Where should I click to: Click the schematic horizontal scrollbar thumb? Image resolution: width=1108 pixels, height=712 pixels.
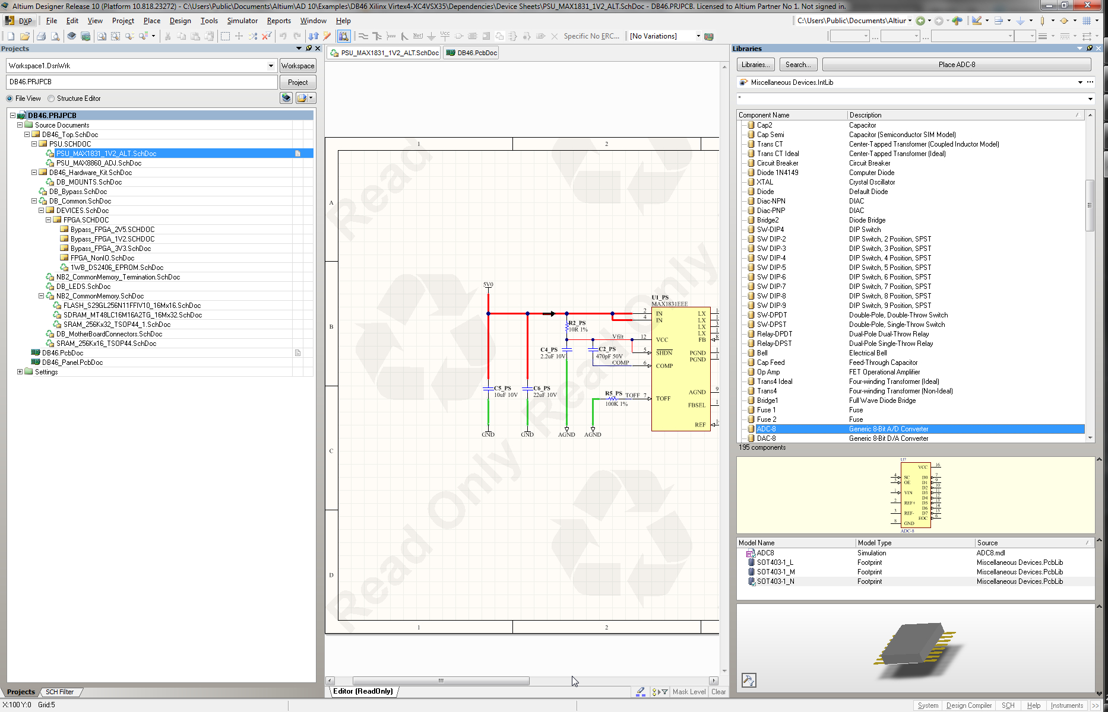[441, 681]
